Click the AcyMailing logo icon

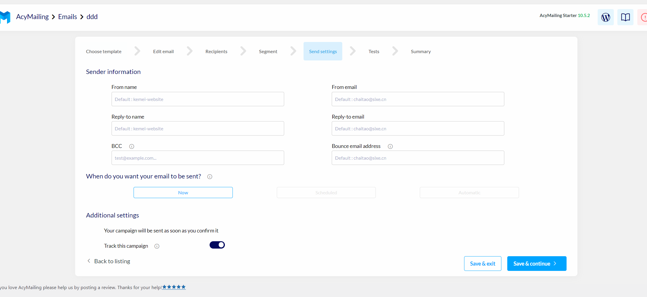(5, 17)
